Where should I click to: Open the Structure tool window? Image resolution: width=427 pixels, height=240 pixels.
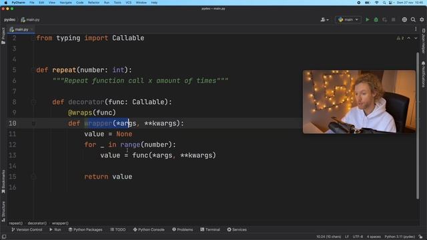(x=3, y=211)
